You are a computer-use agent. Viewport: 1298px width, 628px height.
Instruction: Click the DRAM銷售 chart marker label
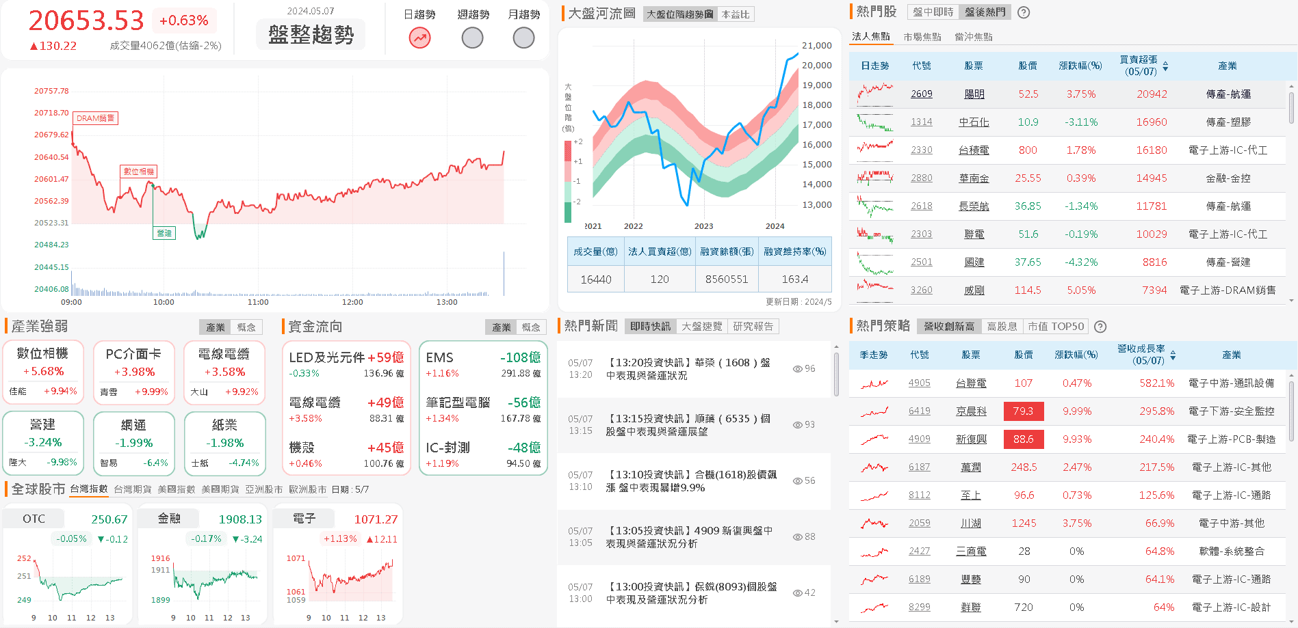95,118
